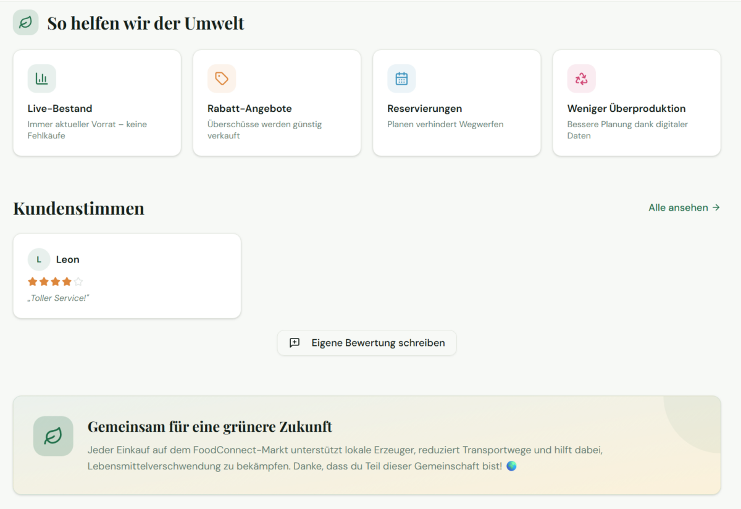Click Leon's Toller Service review card
This screenshot has height=509, width=741.
pos(127,276)
